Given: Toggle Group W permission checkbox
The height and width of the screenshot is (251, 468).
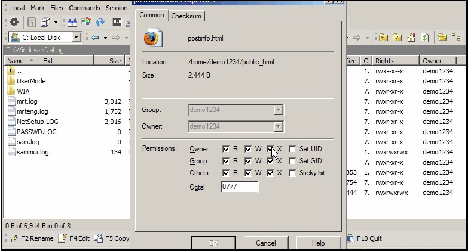Looking at the screenshot, I should (248, 161).
